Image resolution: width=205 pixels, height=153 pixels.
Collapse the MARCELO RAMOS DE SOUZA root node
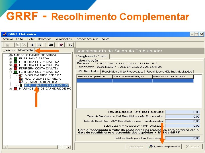click(x=5, y=55)
